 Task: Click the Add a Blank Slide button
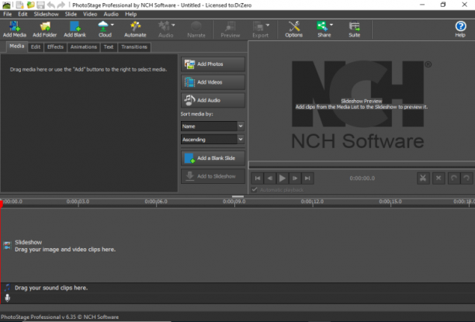pyautogui.click(x=213, y=158)
